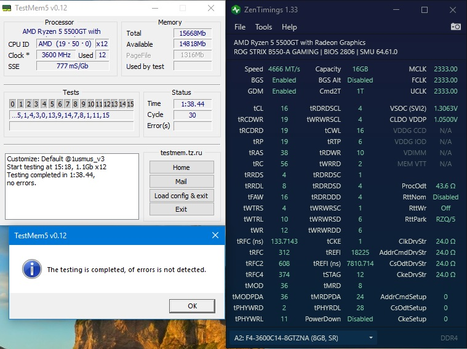467x349 pixels.
Task: Click test box number 15
Action: (130, 104)
